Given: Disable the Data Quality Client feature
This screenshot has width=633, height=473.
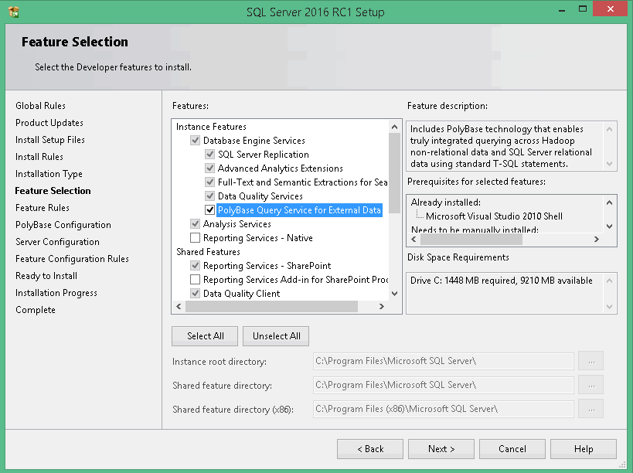Looking at the screenshot, I should click(x=196, y=293).
